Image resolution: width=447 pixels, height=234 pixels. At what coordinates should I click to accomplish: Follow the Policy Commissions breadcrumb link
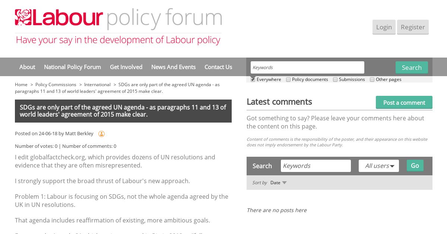point(56,85)
